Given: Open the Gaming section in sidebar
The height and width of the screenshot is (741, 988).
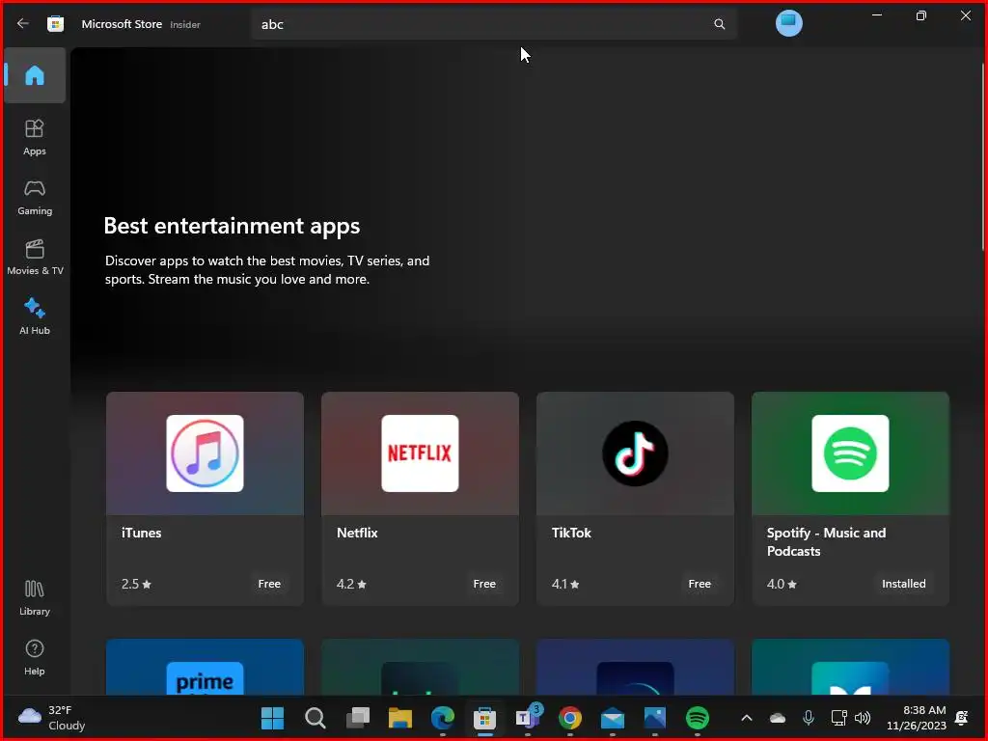Looking at the screenshot, I should pos(35,197).
